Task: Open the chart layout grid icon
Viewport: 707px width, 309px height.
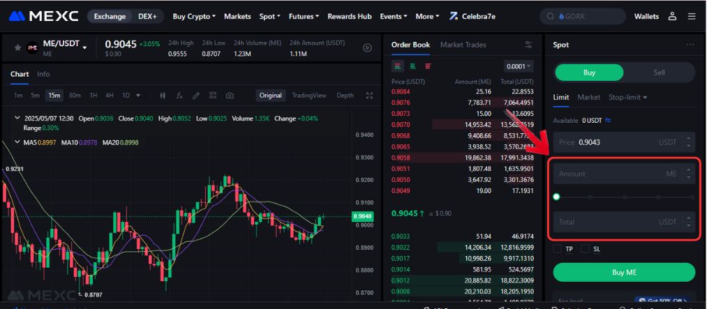Action: (x=213, y=96)
